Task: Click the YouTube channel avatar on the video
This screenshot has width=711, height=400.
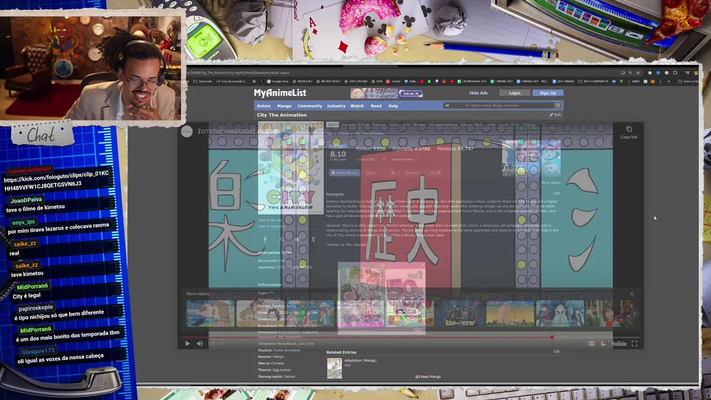Action: click(x=187, y=131)
